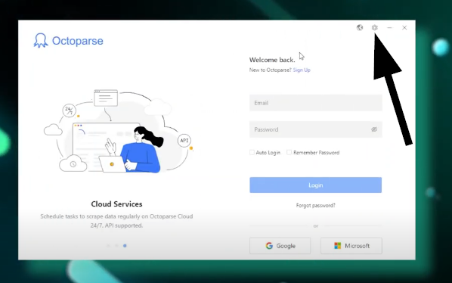Enable the Auto Login checkbox

click(252, 152)
